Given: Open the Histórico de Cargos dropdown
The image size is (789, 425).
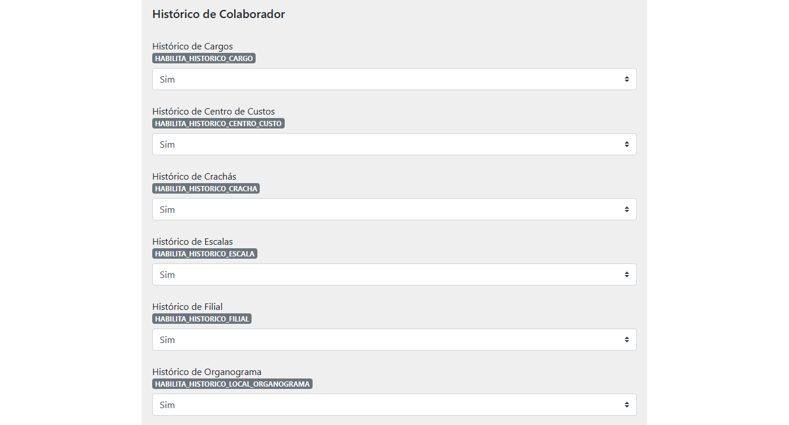Looking at the screenshot, I should pyautogui.click(x=394, y=79).
